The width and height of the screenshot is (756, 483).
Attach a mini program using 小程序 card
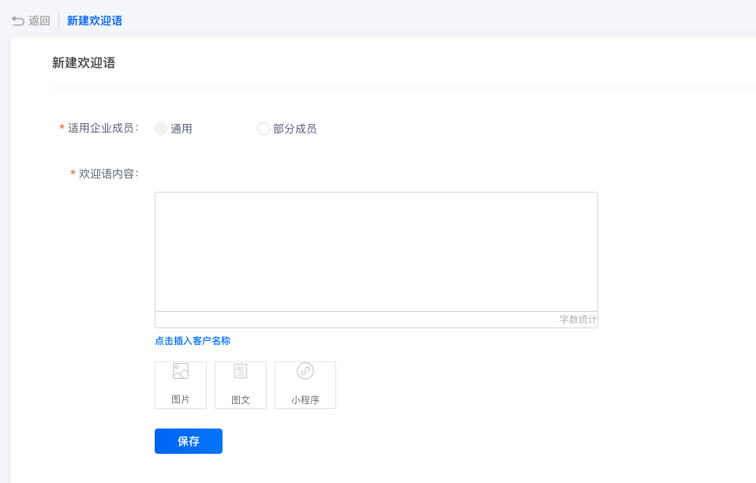tap(305, 384)
